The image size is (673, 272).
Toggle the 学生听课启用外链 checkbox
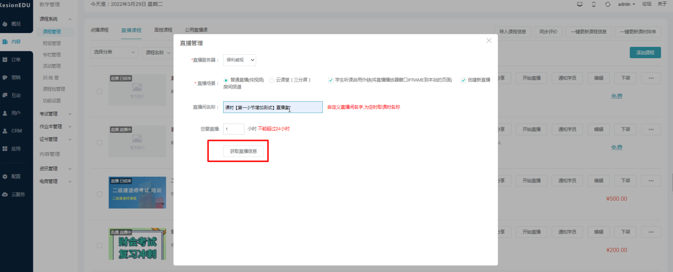[330, 80]
